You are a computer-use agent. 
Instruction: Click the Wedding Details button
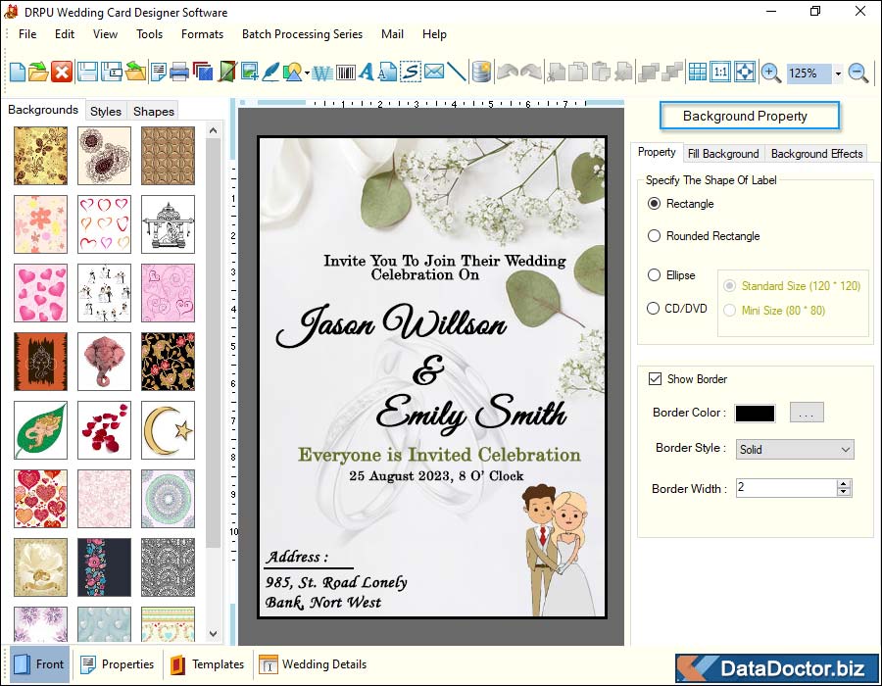[x=314, y=664]
